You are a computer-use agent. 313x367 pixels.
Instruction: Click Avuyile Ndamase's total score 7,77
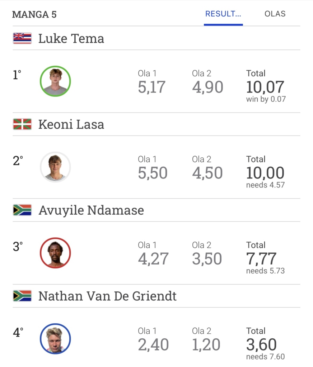[261, 259]
